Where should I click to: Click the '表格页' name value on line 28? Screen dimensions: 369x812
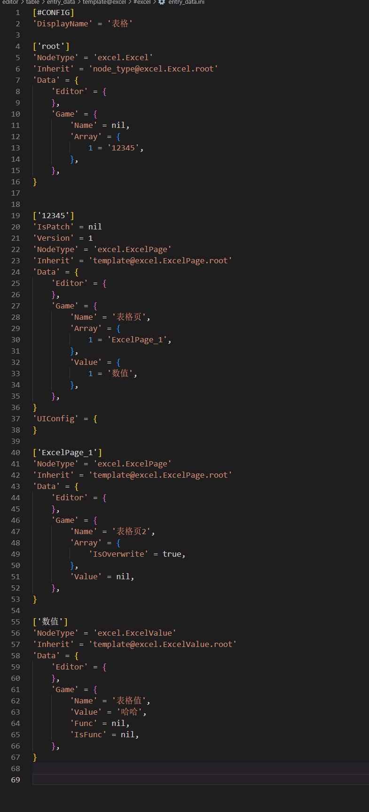[129, 317]
